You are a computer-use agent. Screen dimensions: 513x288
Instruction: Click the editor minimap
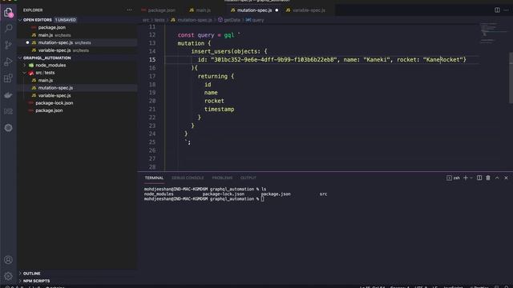point(493,34)
